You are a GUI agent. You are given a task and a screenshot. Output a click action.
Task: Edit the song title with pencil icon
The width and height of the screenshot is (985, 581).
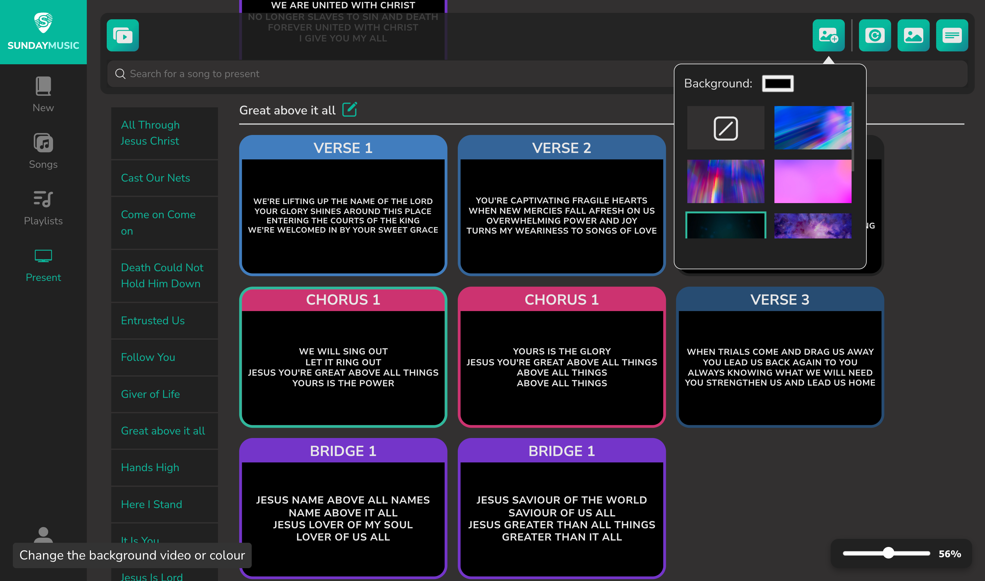pyautogui.click(x=349, y=110)
